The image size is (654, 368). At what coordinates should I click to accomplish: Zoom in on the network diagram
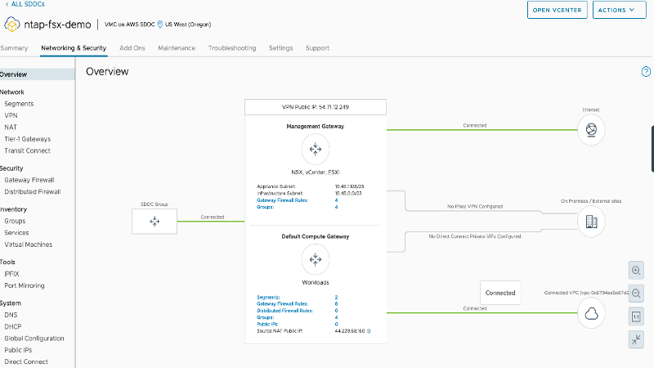tap(637, 269)
